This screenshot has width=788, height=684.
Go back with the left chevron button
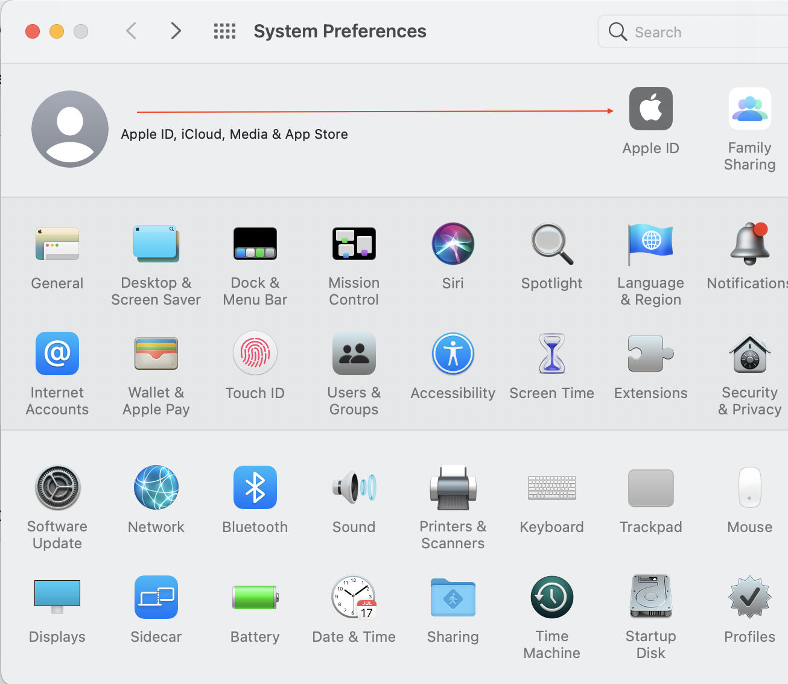tap(131, 31)
